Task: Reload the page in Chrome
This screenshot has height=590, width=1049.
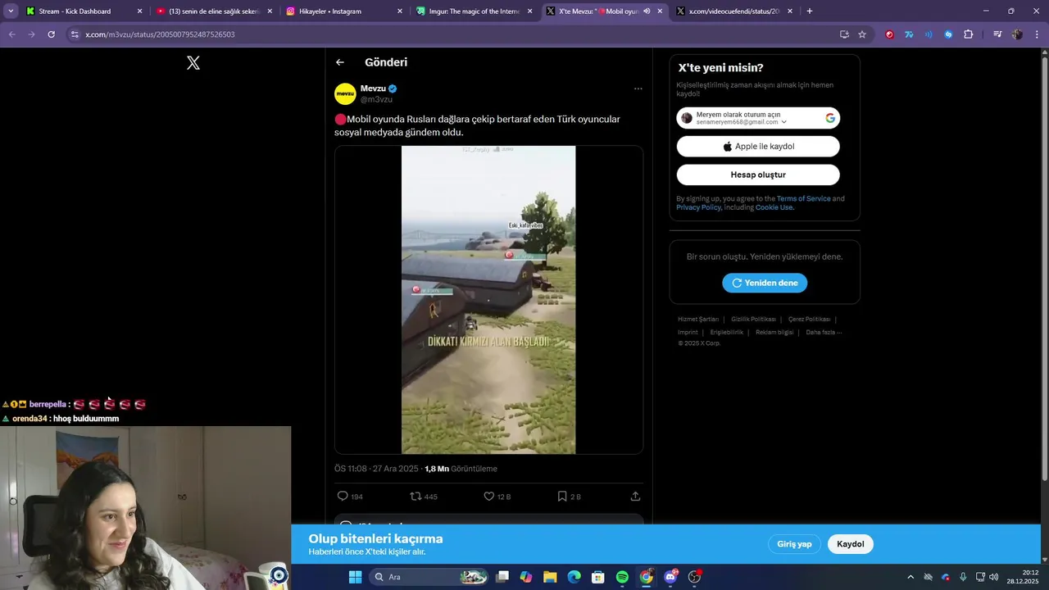Action: click(51, 34)
